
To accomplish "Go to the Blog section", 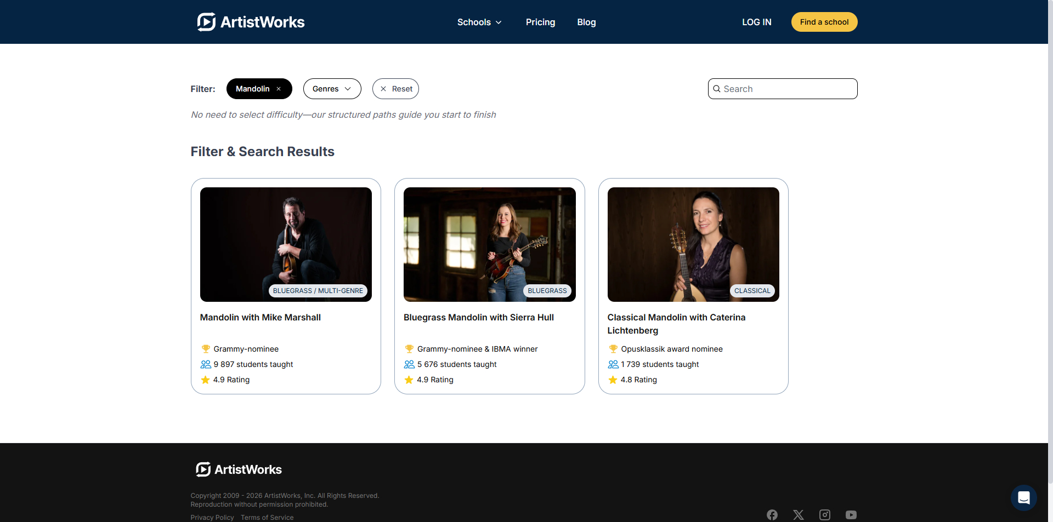I will (x=586, y=22).
